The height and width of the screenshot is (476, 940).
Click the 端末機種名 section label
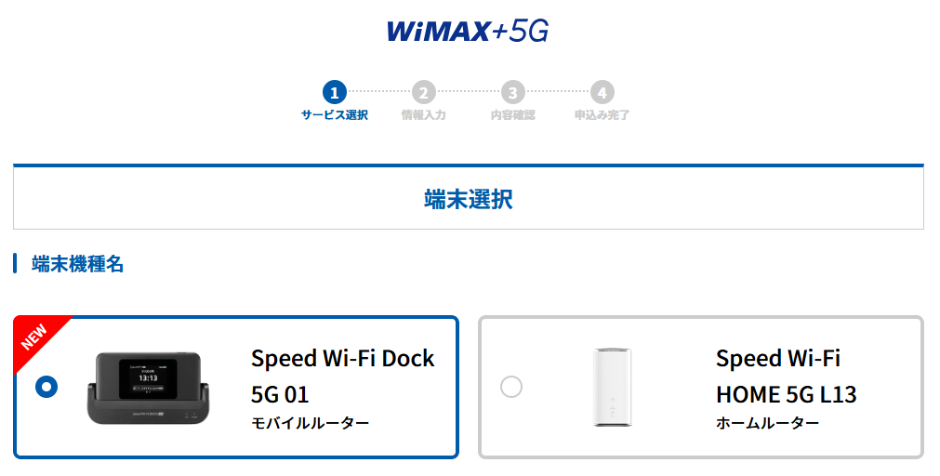[77, 264]
